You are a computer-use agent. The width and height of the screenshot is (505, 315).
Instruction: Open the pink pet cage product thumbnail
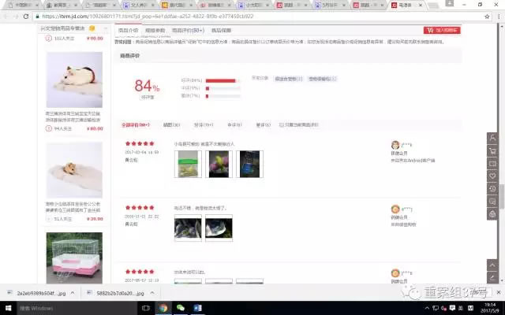point(74,256)
